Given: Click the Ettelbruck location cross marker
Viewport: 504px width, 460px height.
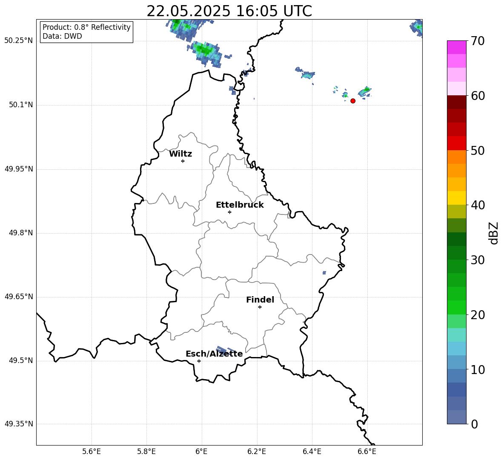Looking at the screenshot, I should [229, 212].
